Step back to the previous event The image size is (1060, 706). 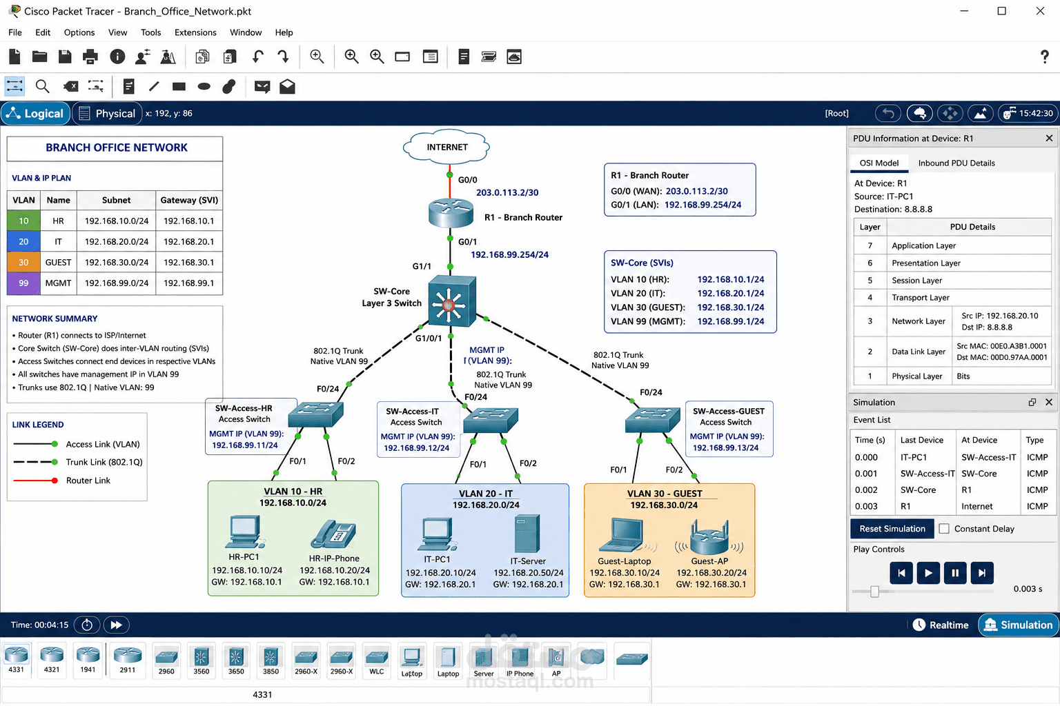point(901,572)
